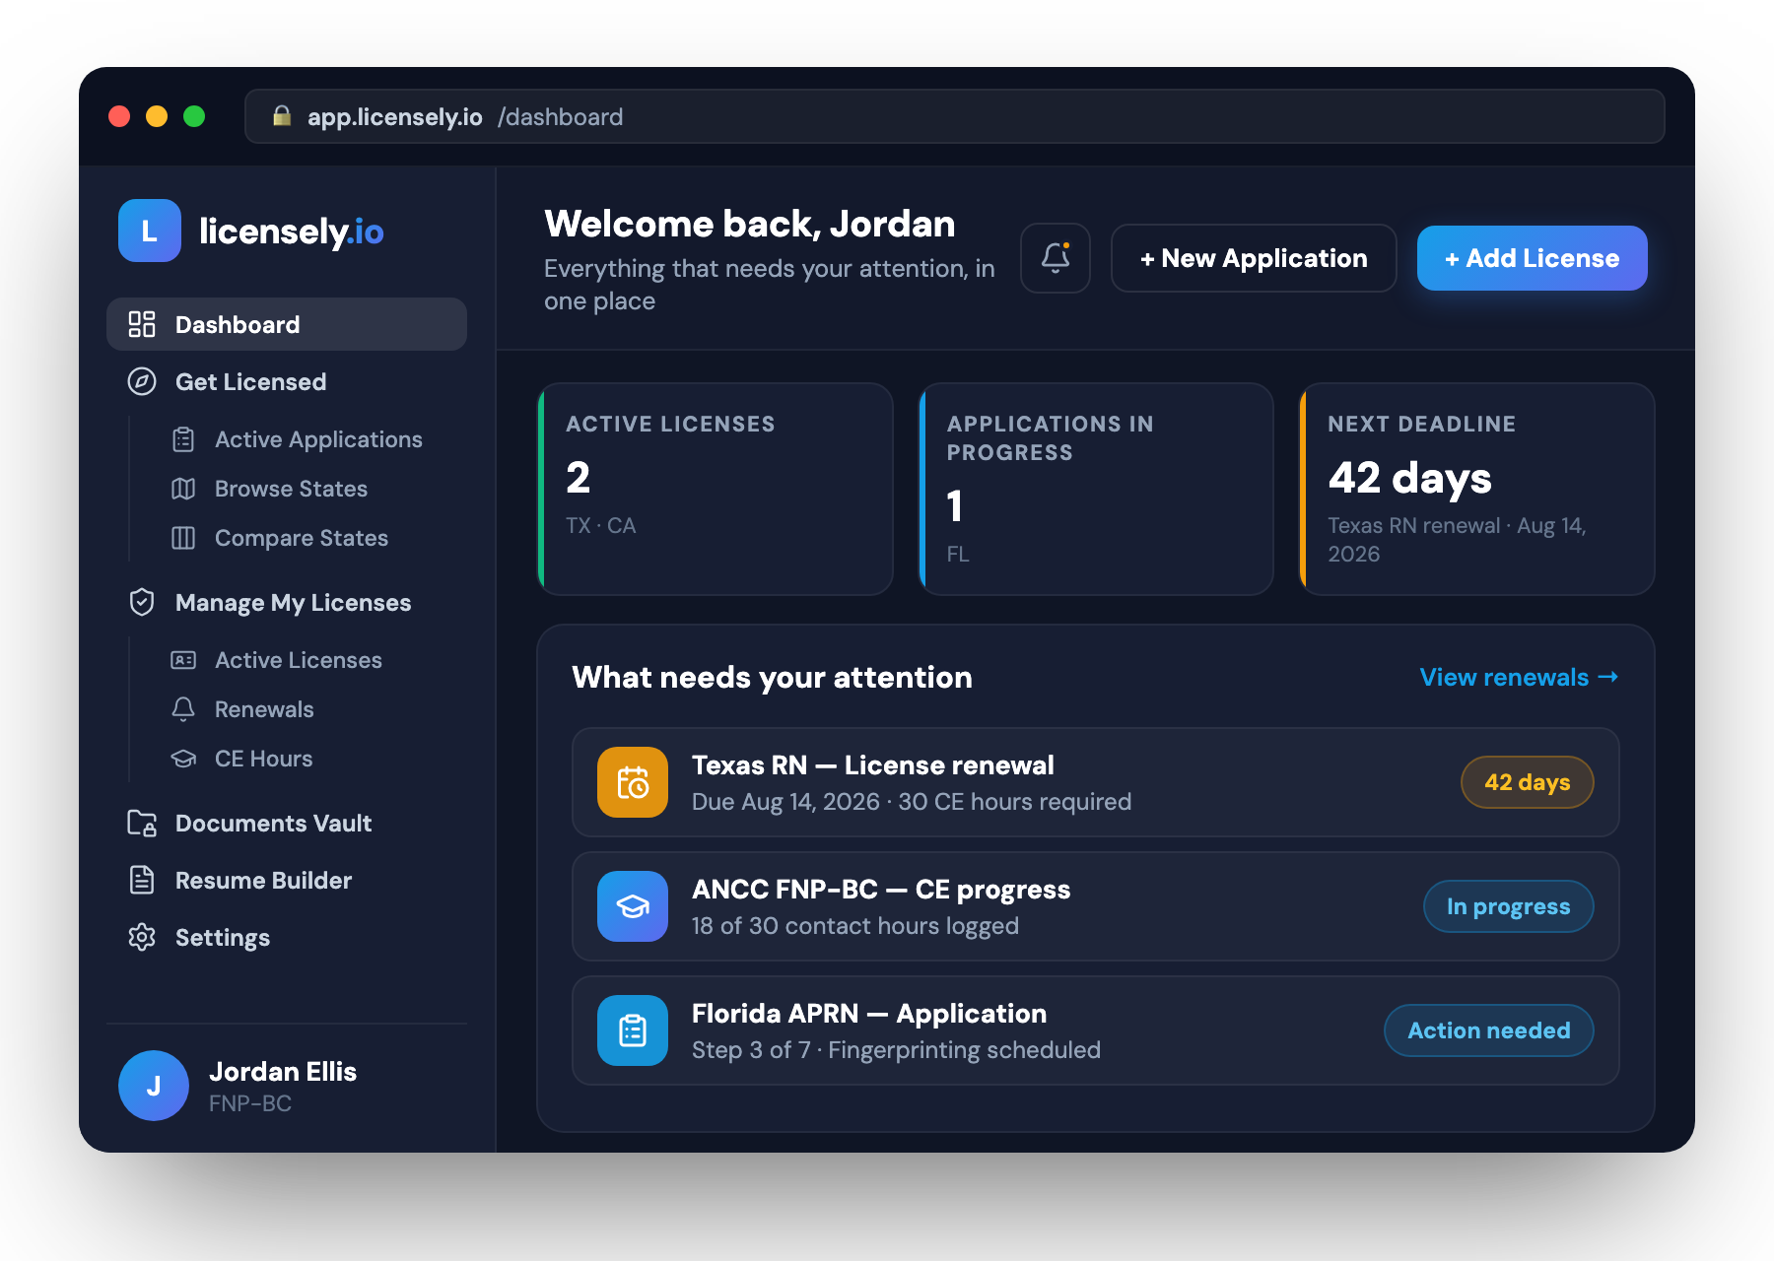Click 'TX · CA' under Active Licenses
This screenshot has width=1774, height=1261.
tap(601, 525)
